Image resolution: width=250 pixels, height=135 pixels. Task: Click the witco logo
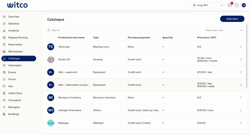(17, 5)
